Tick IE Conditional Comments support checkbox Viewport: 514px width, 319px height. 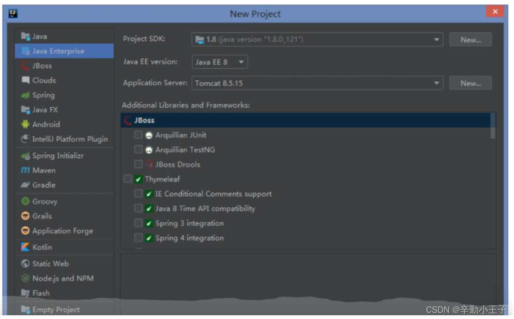pyautogui.click(x=138, y=194)
